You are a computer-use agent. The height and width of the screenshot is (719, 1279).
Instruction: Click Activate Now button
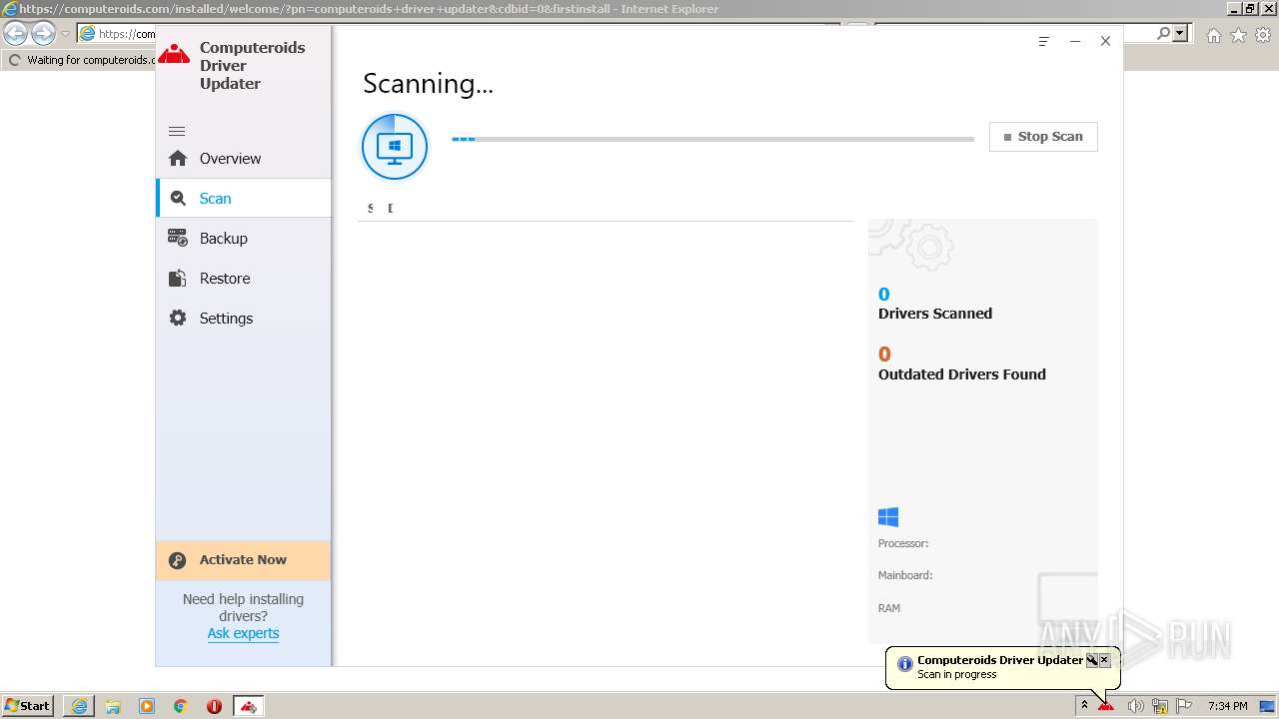point(243,560)
